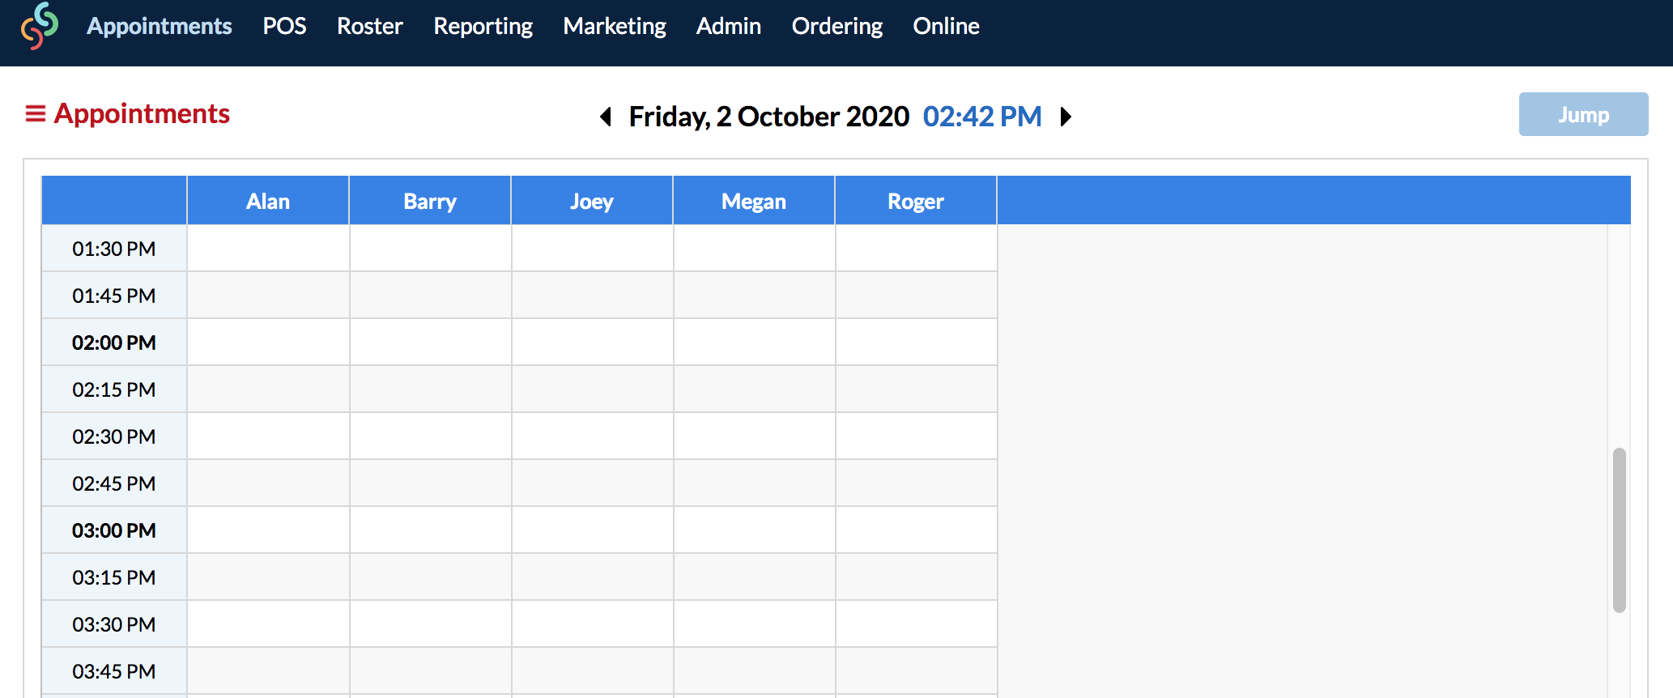Open the Marketing menu
Viewport: 1673px width, 698px height.
click(x=615, y=26)
